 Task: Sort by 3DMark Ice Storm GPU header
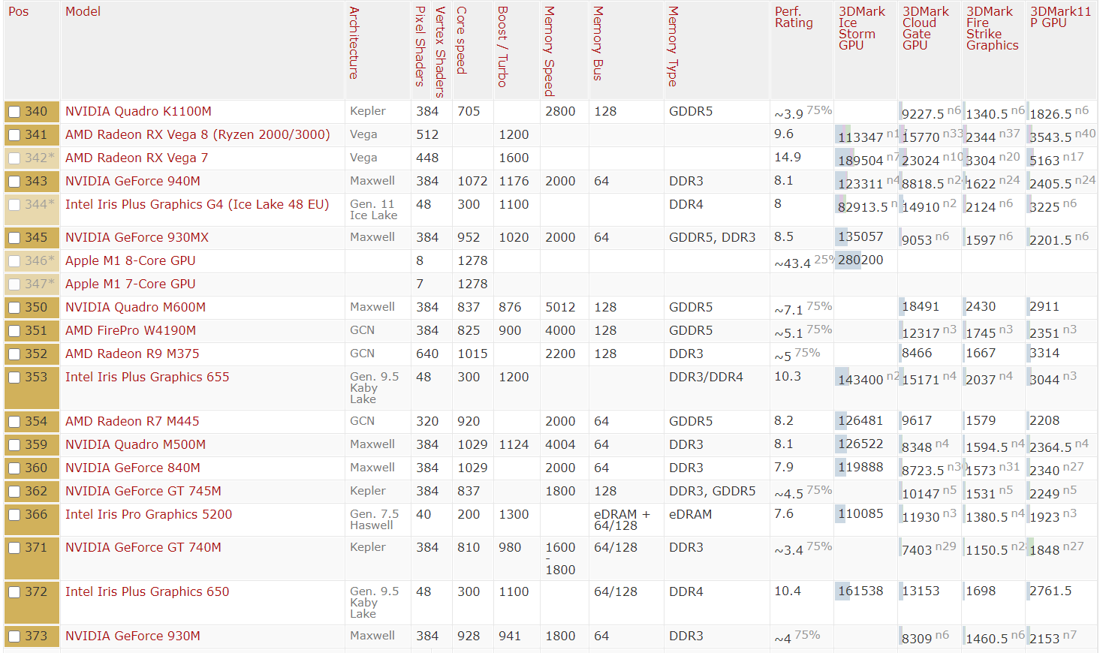862,29
